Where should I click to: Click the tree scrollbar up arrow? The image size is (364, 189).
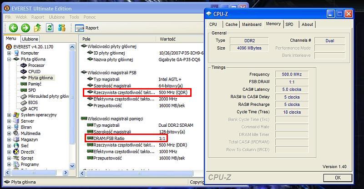72,47
